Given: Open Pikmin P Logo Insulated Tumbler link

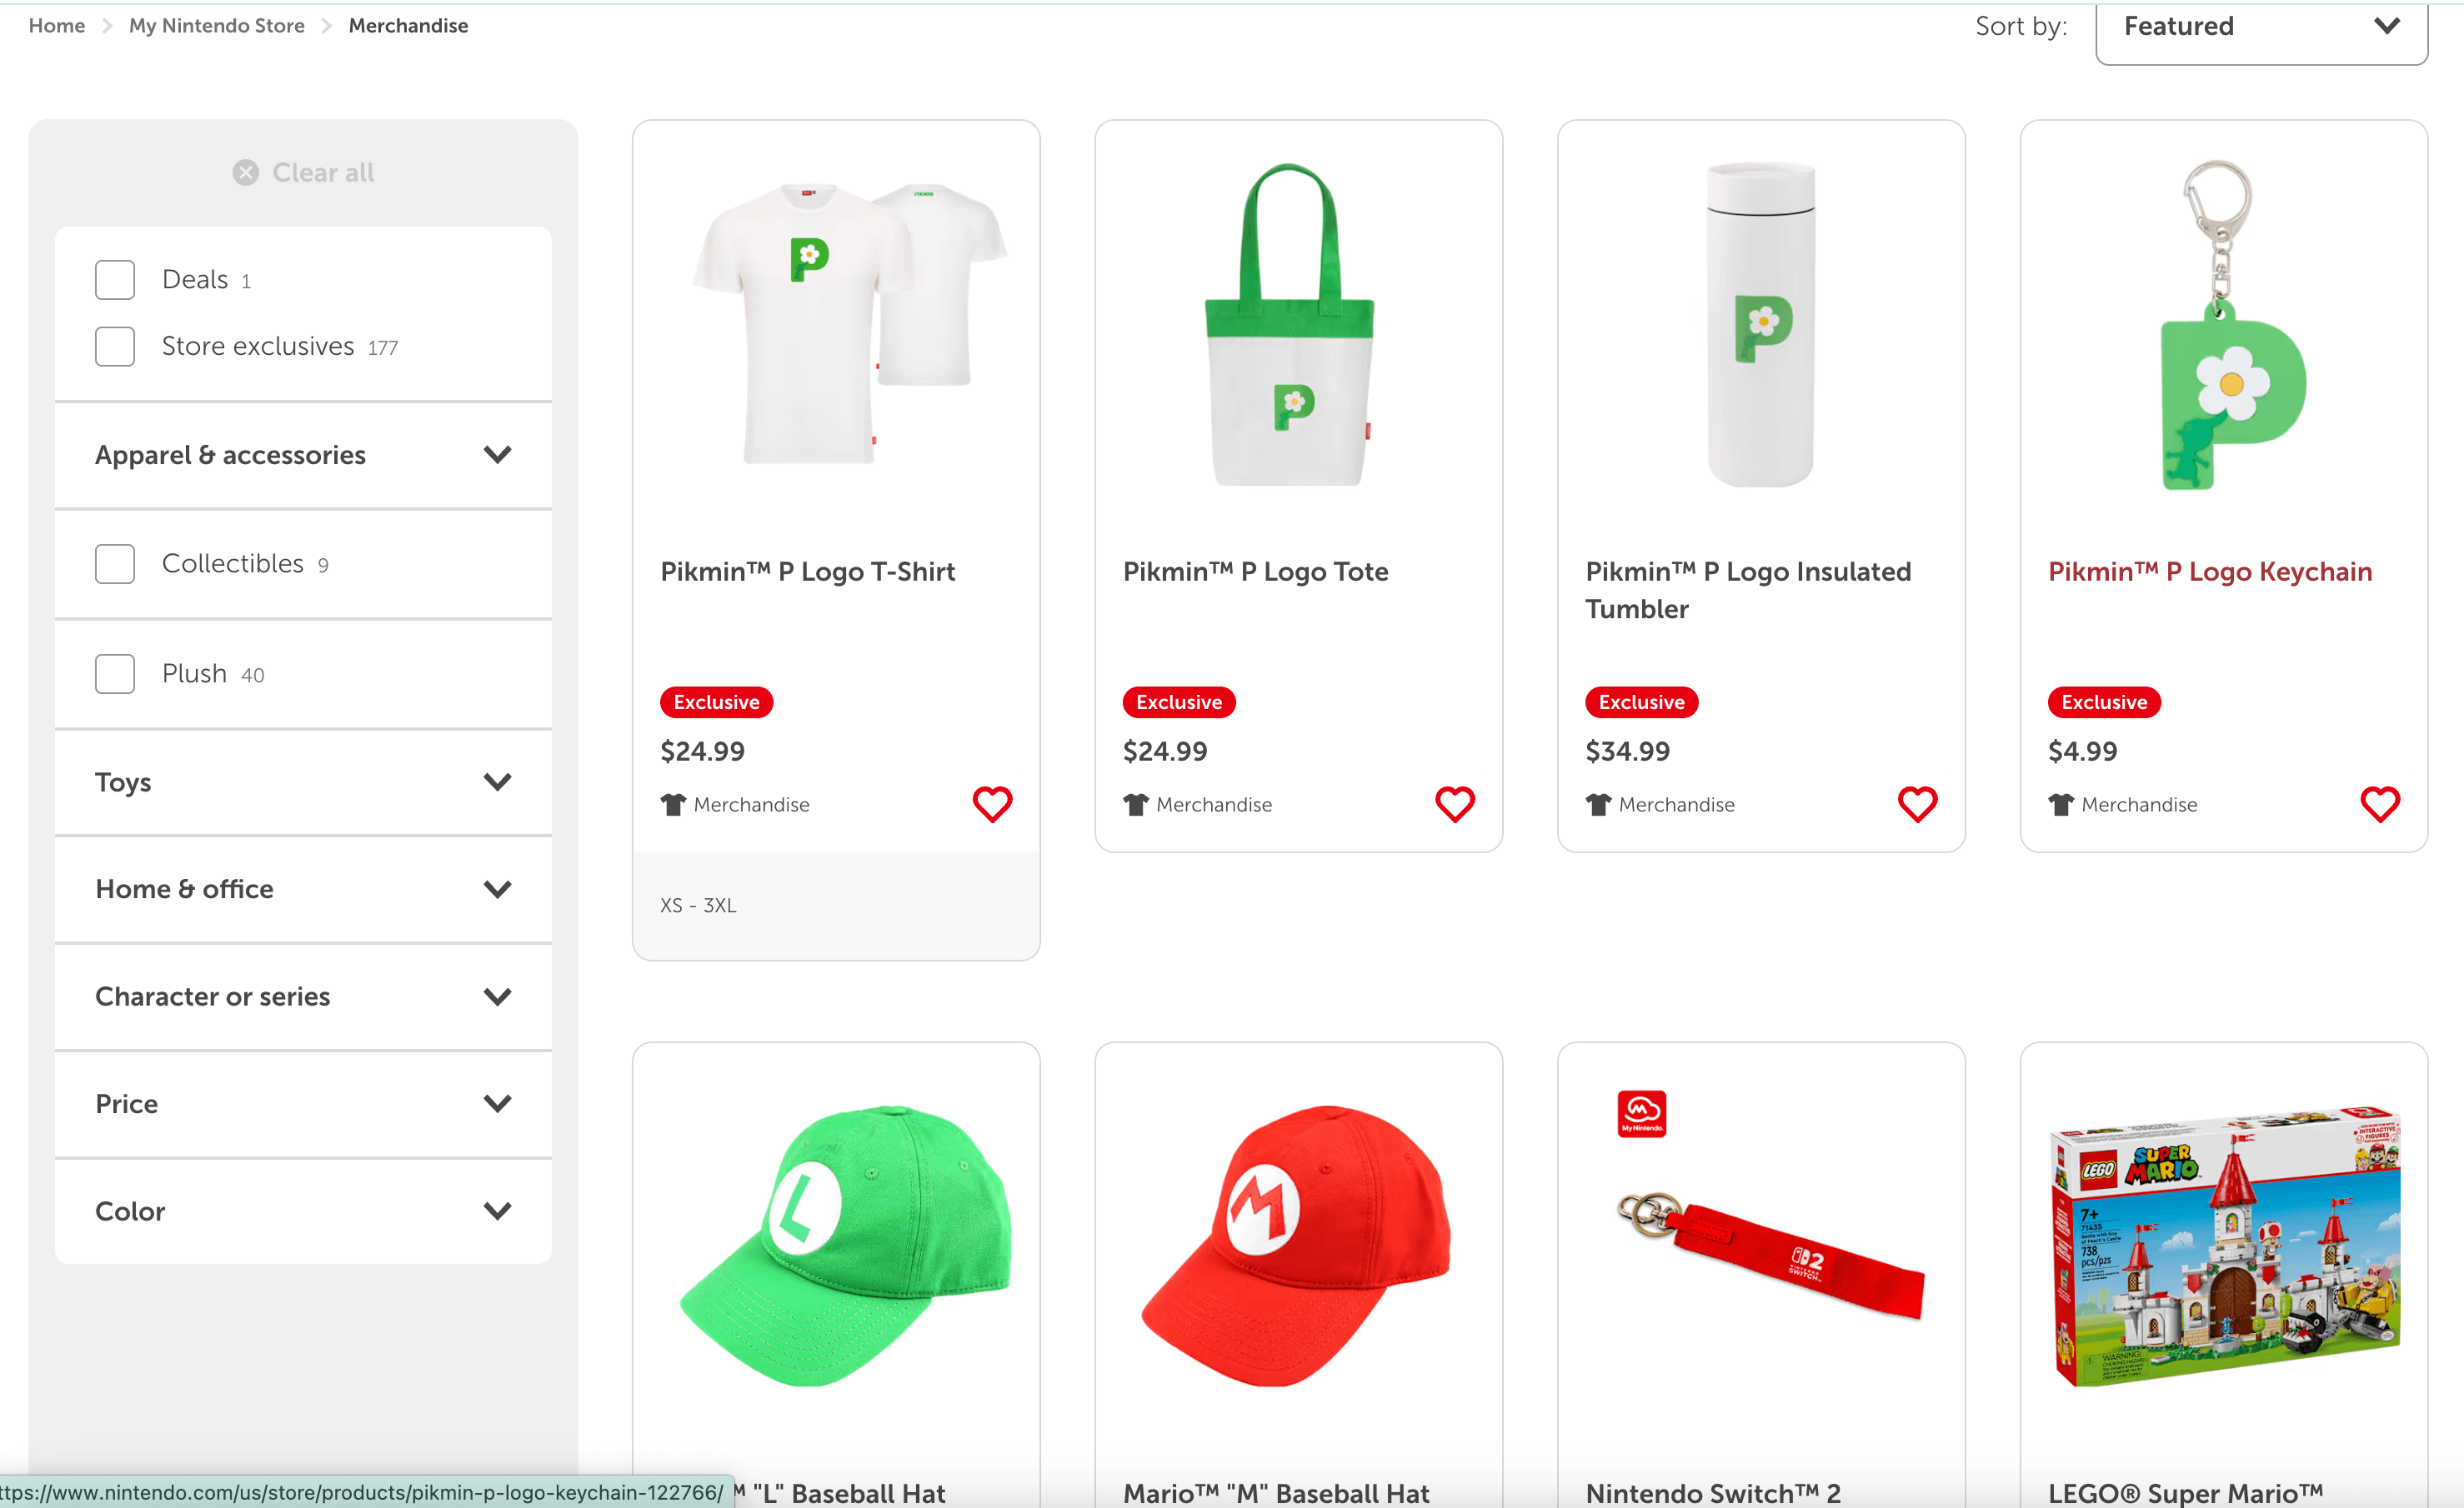Looking at the screenshot, I should point(1747,590).
